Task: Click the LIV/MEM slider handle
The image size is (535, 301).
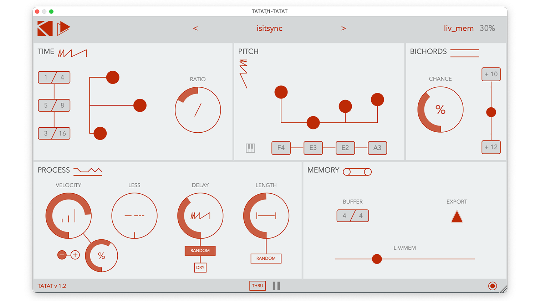Action: [377, 259]
